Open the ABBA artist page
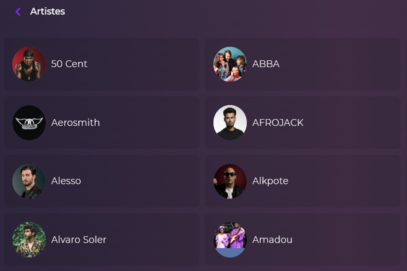Viewport: 407px width, 271px height. pyautogui.click(x=266, y=64)
